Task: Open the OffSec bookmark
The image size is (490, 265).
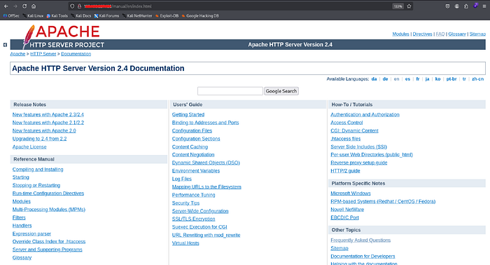Action: tap(11, 15)
